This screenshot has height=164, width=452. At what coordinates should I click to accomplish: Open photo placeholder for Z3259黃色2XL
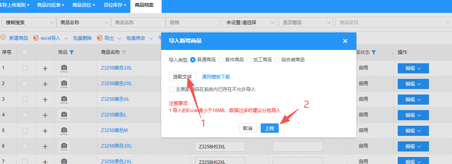tap(64, 84)
